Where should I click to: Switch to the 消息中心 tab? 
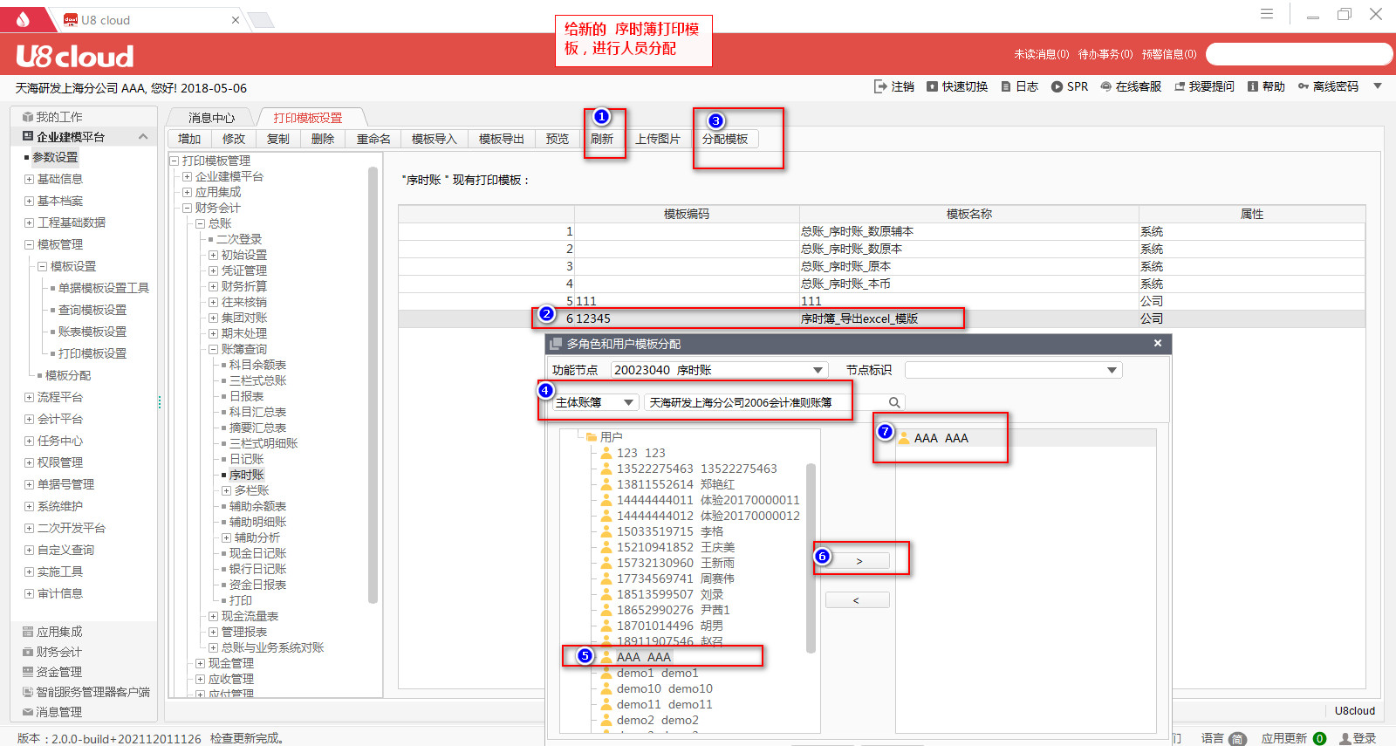click(x=211, y=118)
